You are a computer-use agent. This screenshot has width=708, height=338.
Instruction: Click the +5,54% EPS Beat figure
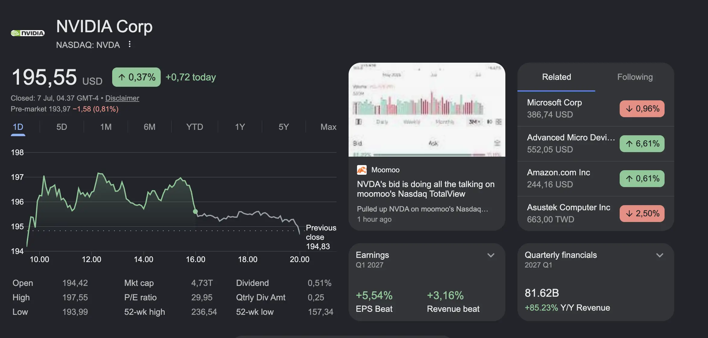click(374, 296)
